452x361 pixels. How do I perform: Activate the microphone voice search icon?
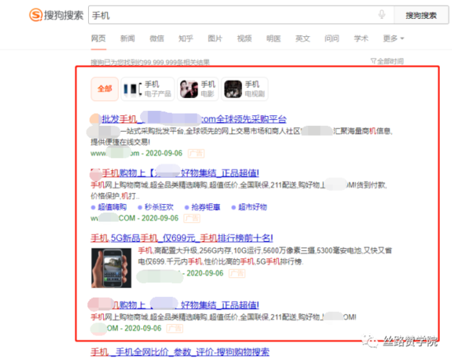click(382, 14)
